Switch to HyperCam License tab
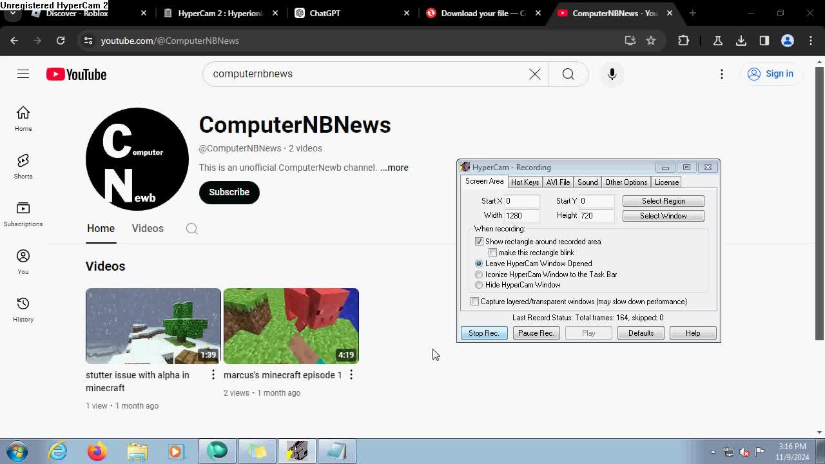Screen dimensions: 825x464 pos(666,182)
